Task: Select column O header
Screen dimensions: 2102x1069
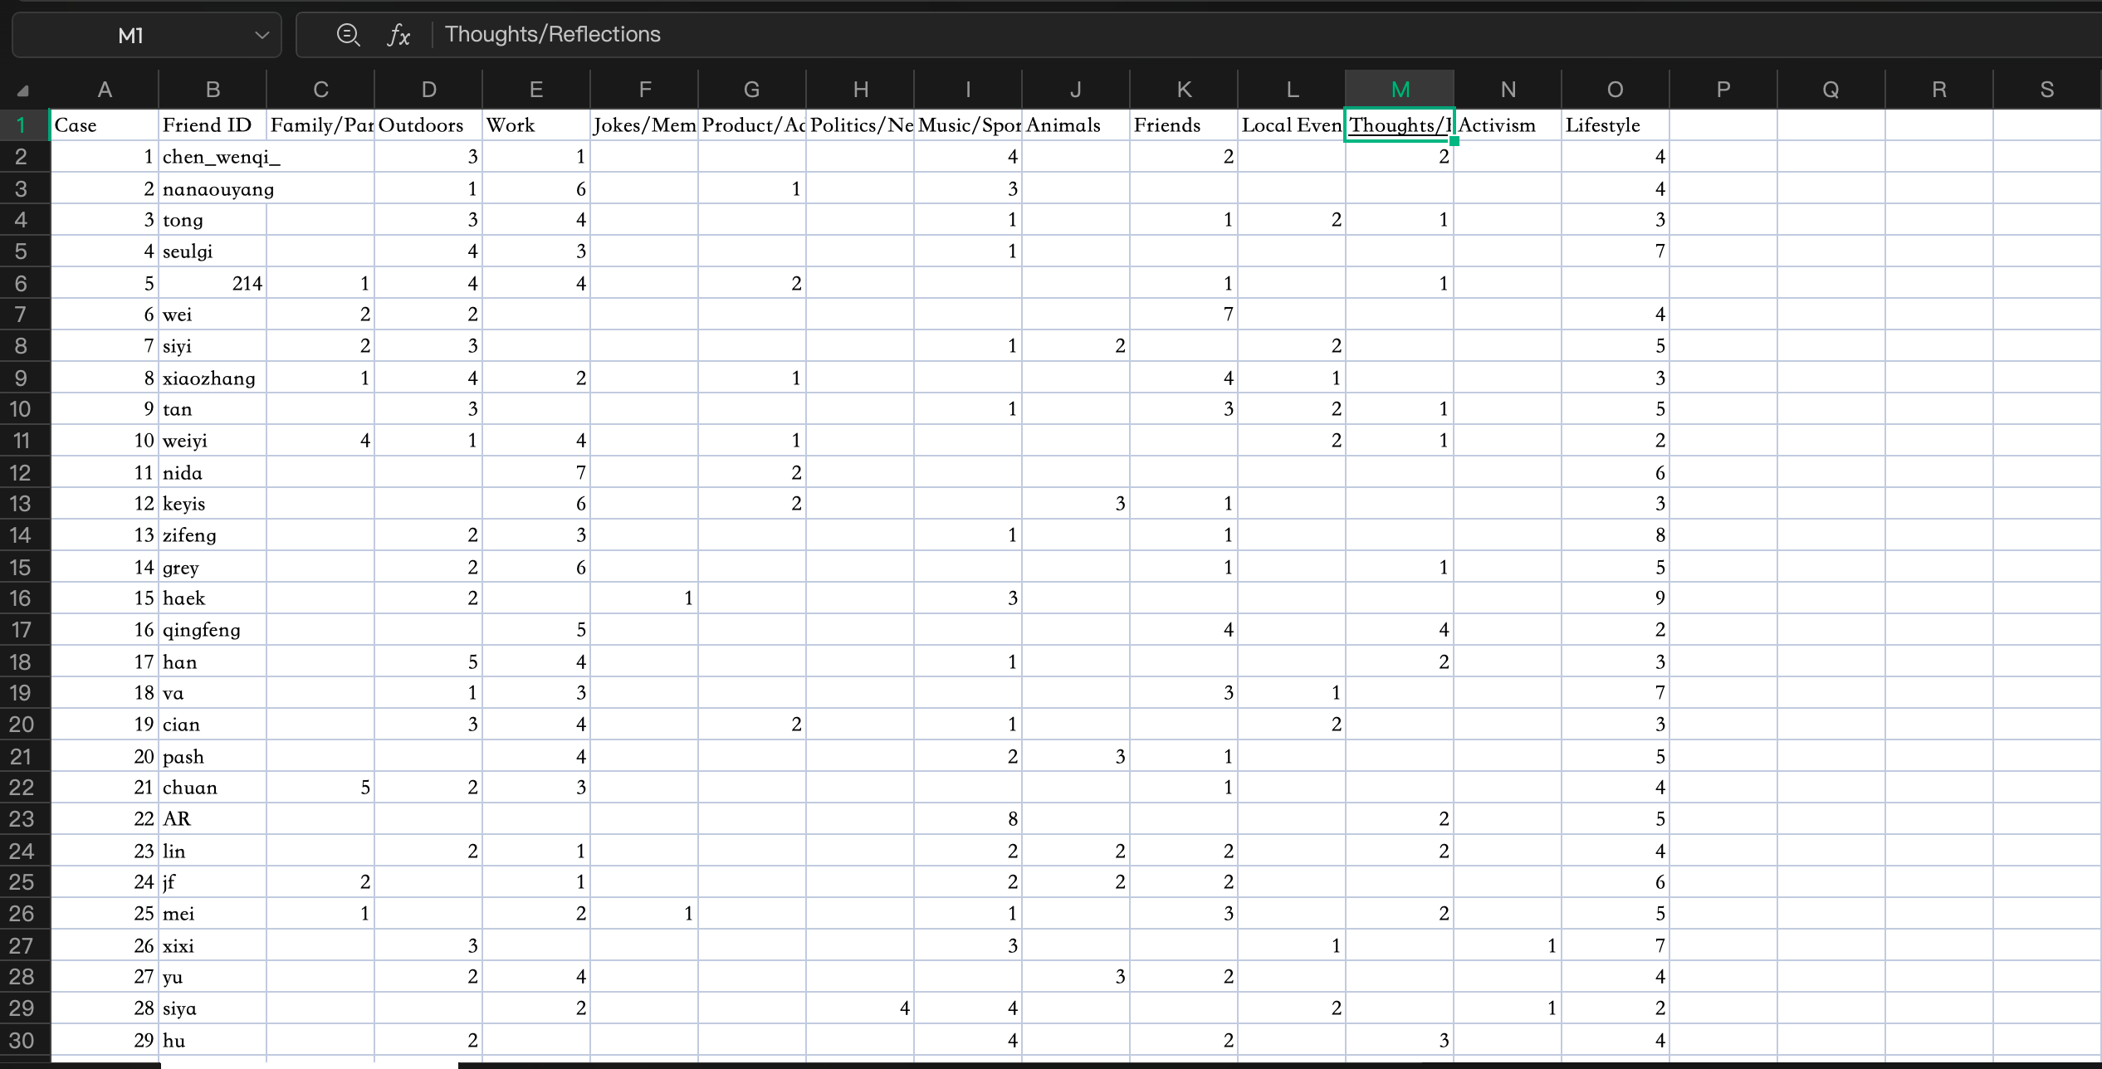Action: click(1615, 90)
